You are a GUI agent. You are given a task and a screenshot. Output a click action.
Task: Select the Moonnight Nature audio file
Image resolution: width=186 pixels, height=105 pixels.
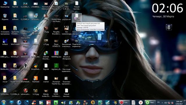(56, 6)
